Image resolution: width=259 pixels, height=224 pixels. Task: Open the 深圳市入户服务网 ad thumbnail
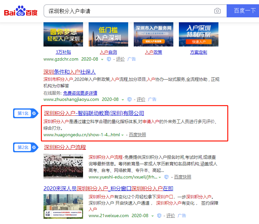pos(153,34)
